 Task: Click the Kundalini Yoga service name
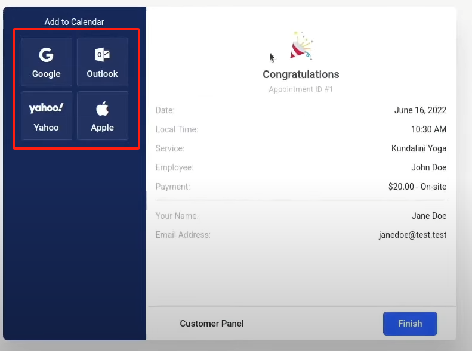click(419, 148)
